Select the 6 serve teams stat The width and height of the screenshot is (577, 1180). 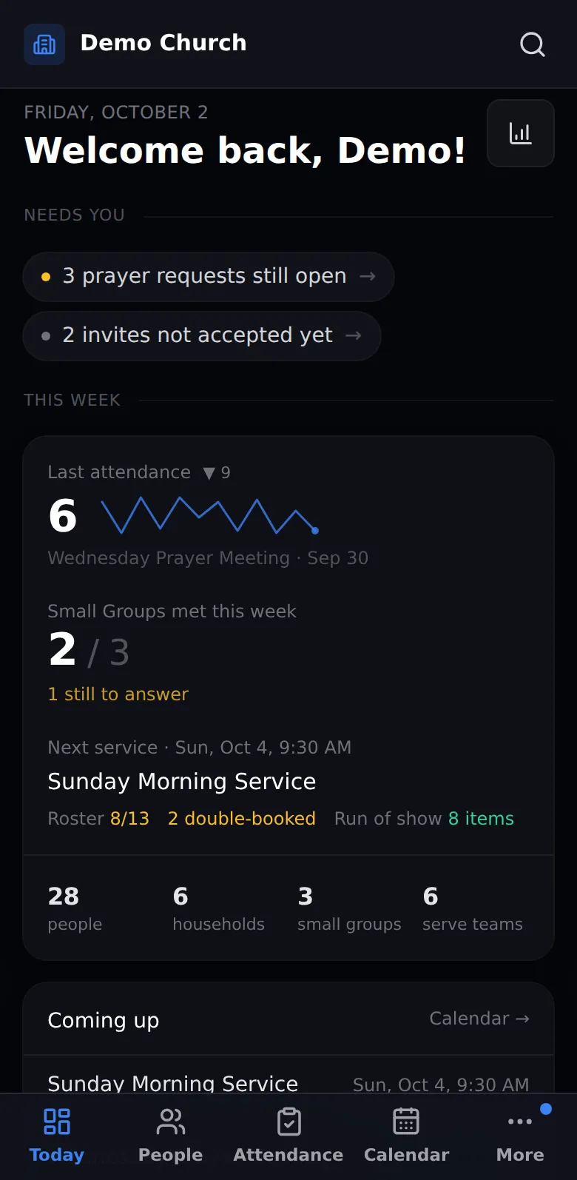click(473, 908)
